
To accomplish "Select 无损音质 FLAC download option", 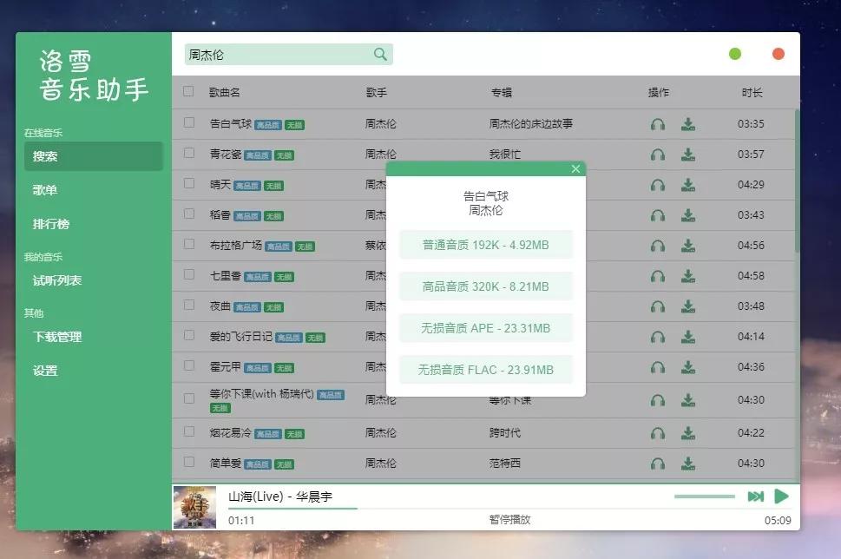I will [485, 369].
